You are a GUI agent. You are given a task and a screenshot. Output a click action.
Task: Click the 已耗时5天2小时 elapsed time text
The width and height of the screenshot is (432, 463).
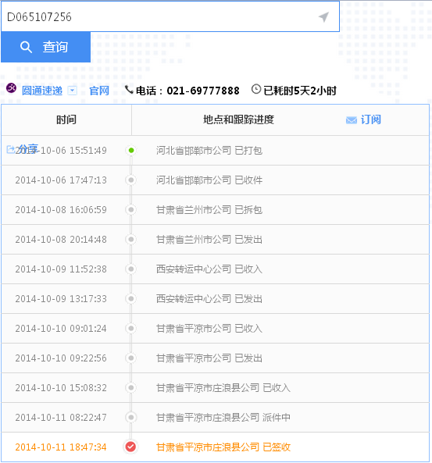(x=300, y=91)
